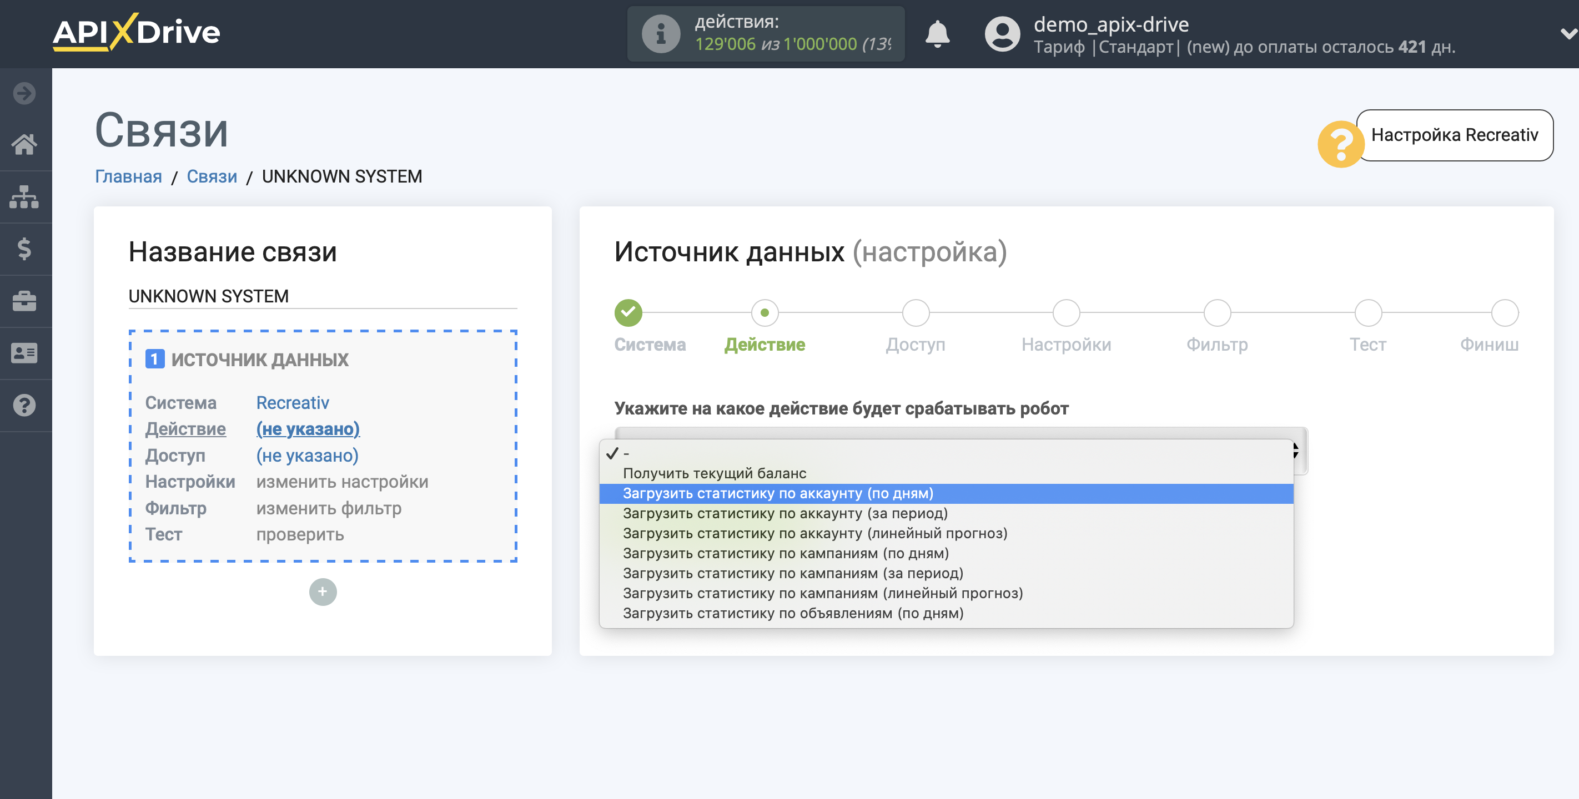The width and height of the screenshot is (1579, 799).
Task: Click the completed 'Система' step circle
Action: click(x=628, y=312)
